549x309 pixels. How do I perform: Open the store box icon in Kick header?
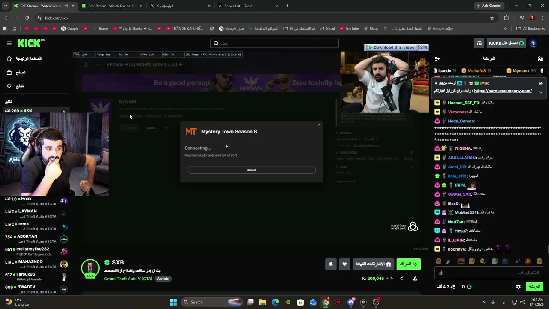tap(479, 43)
